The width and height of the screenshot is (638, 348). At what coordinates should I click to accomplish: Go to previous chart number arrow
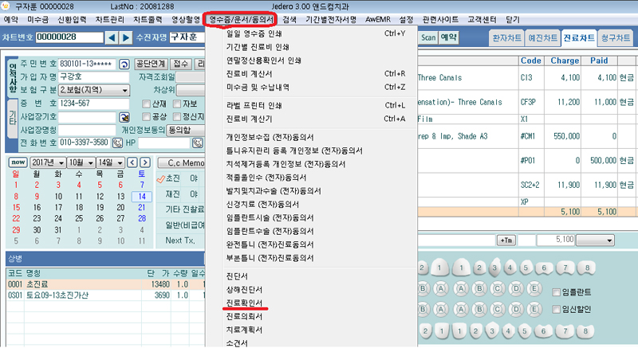pyautogui.click(x=113, y=37)
